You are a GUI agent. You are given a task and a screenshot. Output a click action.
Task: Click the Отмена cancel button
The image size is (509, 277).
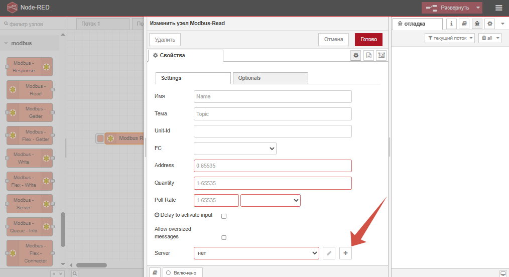click(x=333, y=39)
